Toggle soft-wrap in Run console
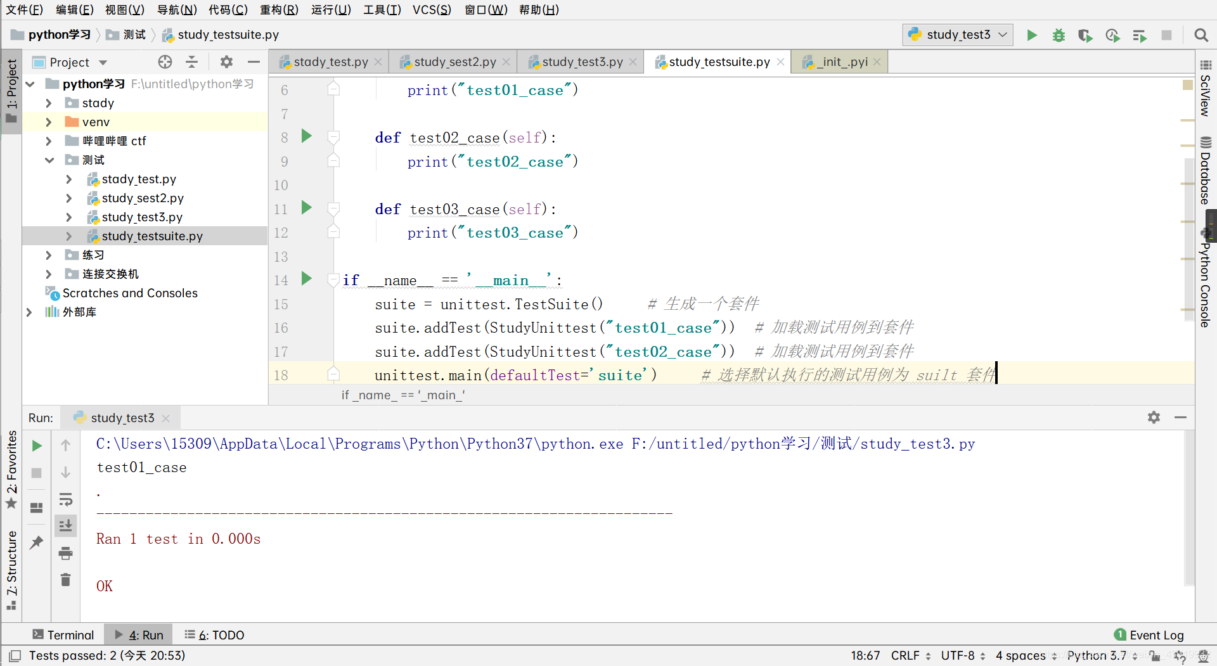Screen dimensions: 1217x666 pyautogui.click(x=65, y=499)
